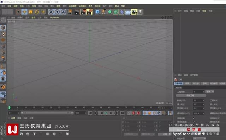Click the film strip timeline layout icon
Viewport: 226px width, 140px height.
170,113
